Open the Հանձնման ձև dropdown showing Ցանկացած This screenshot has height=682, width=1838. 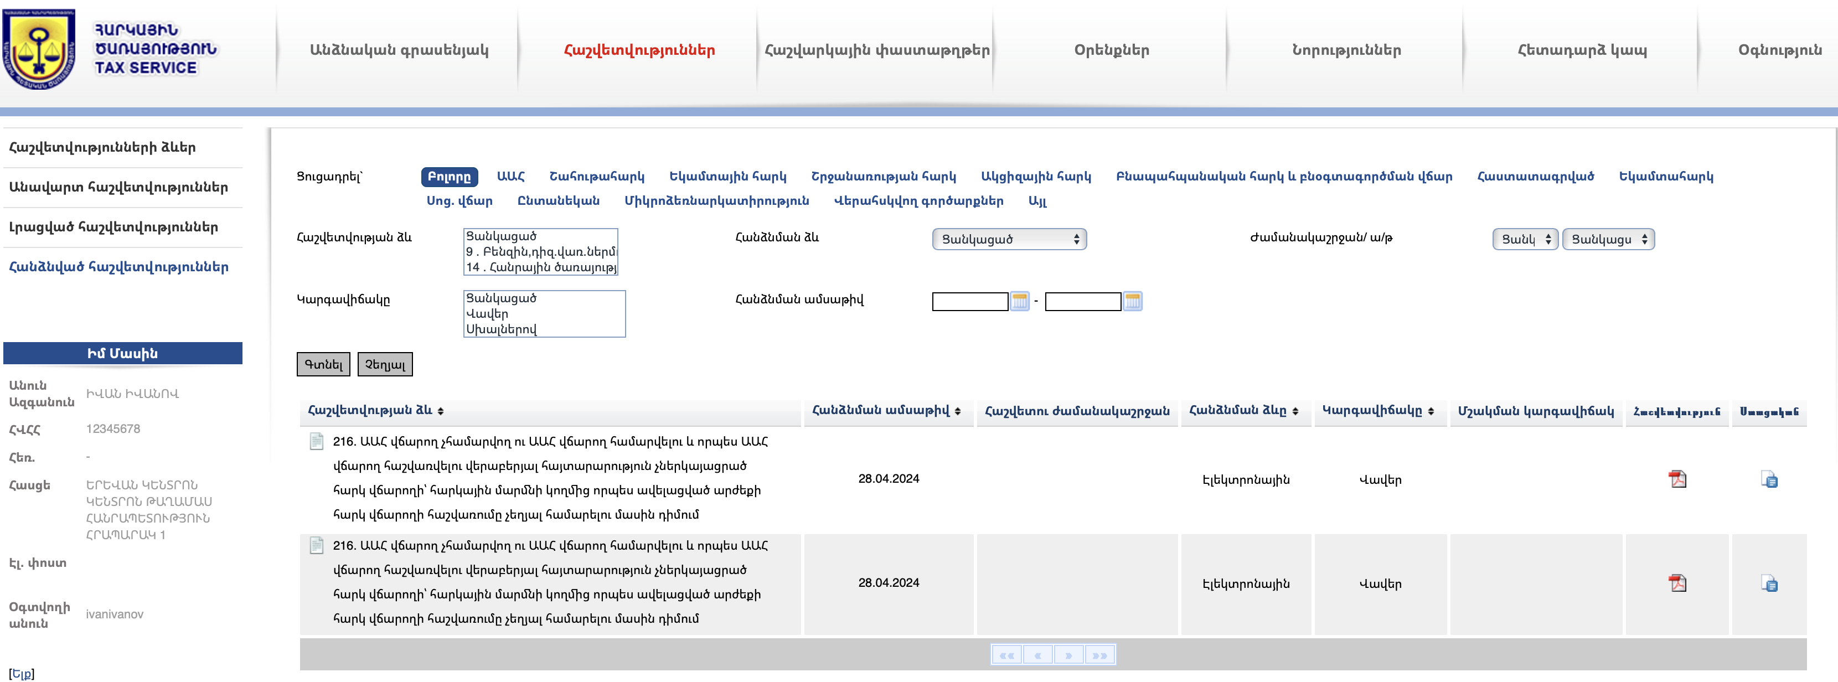point(1010,239)
